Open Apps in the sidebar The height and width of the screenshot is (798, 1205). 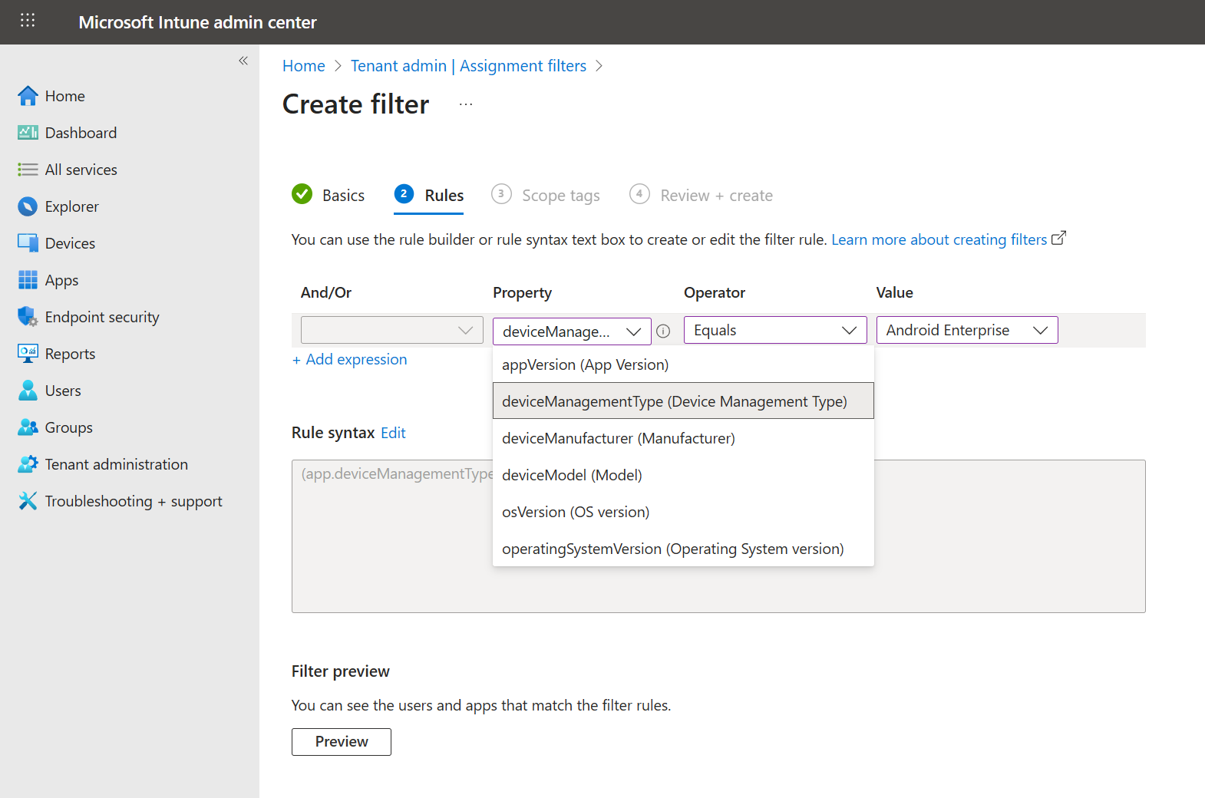tap(61, 280)
